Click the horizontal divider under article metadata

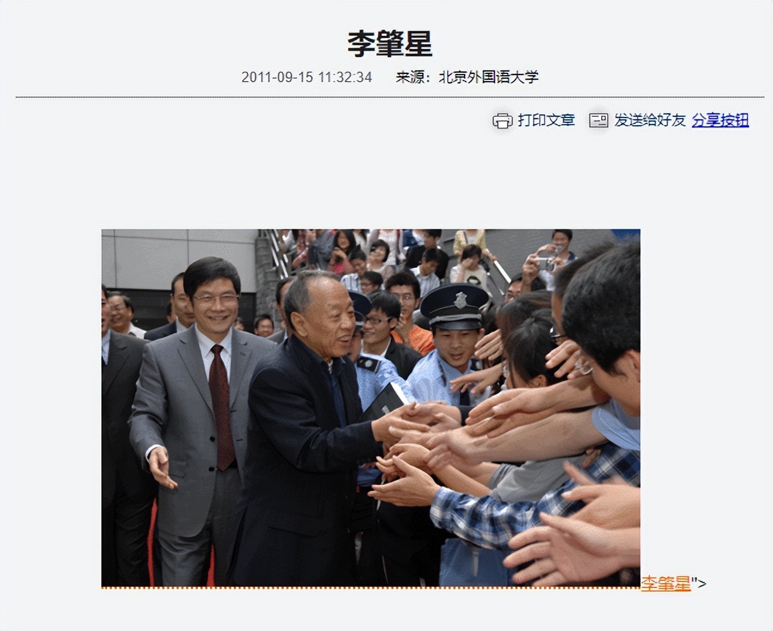pos(389,97)
